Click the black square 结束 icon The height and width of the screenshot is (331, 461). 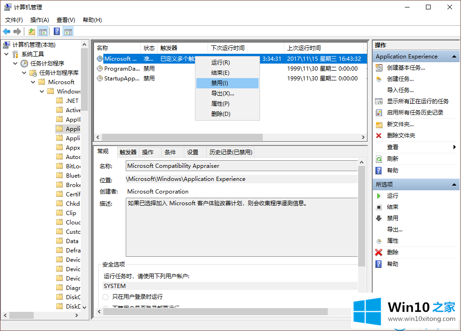click(x=379, y=207)
